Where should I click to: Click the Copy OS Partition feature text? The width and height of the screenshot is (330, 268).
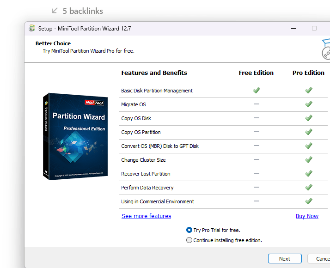coord(141,132)
